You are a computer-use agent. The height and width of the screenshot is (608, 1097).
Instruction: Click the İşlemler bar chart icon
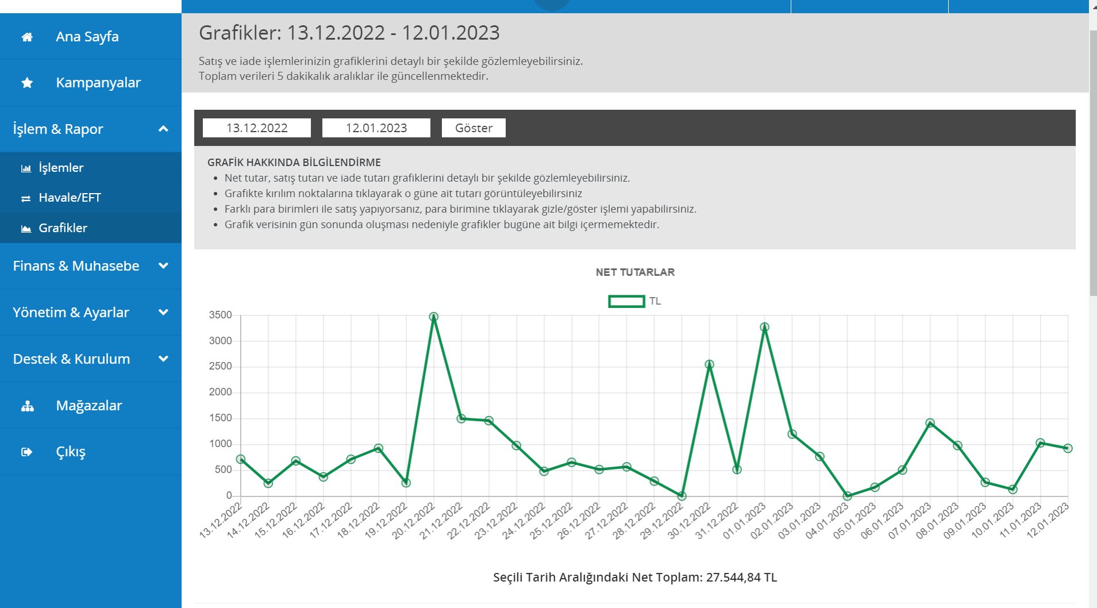click(26, 168)
